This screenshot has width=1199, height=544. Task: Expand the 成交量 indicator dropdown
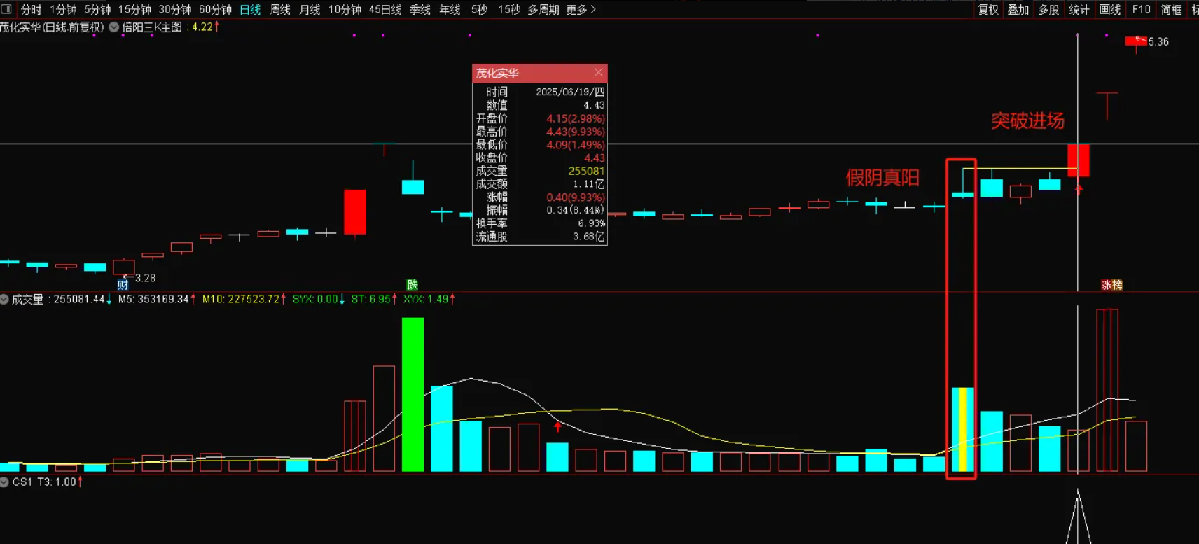tap(4, 299)
